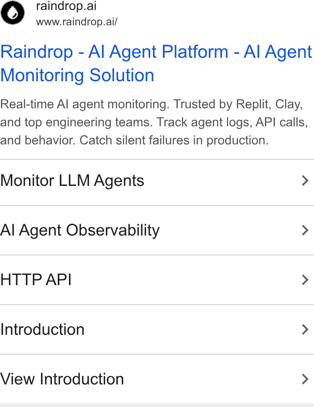The width and height of the screenshot is (314, 407).
Task: Click the Real-time AI agent monitoring snippet text
Action: [x=85, y=104]
